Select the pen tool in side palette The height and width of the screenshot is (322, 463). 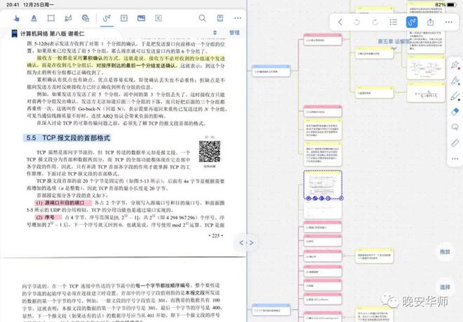[x=455, y=65]
